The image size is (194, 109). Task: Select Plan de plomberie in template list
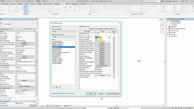[57, 54]
